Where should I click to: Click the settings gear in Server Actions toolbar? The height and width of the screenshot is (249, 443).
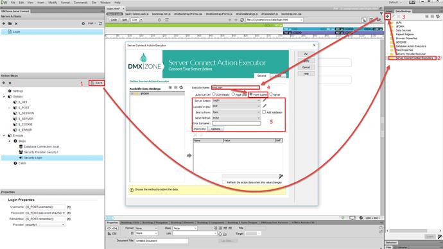pos(83,24)
